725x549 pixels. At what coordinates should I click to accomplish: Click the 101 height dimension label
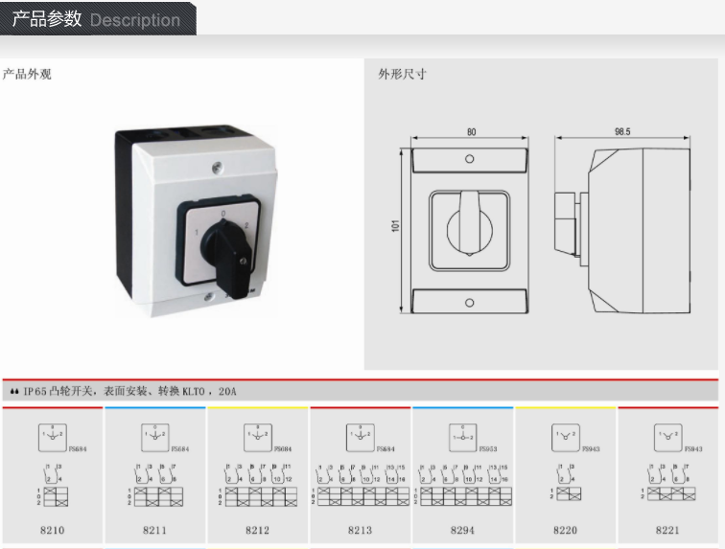pos(396,230)
